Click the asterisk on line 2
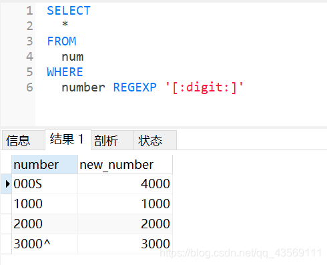This screenshot has height=265, width=327. click(65, 23)
